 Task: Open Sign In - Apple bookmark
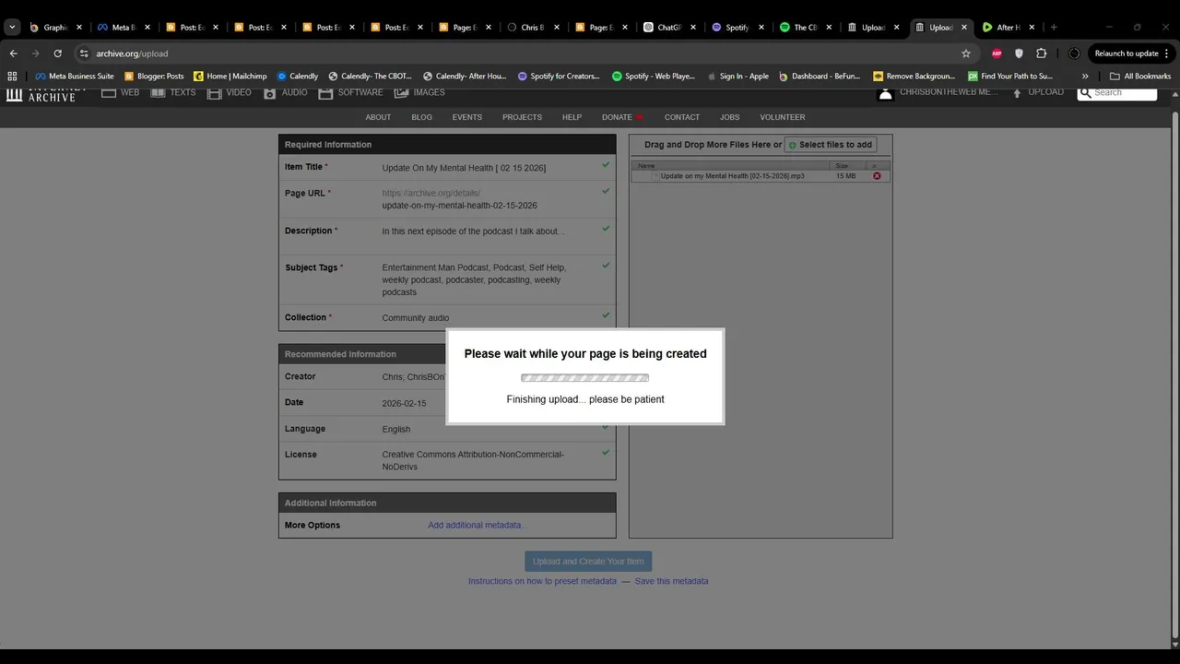pos(737,76)
